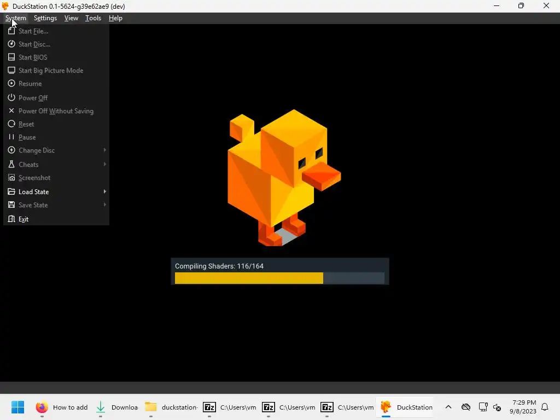Click the DuckStation title bar duck icon

pyautogui.click(x=5, y=6)
